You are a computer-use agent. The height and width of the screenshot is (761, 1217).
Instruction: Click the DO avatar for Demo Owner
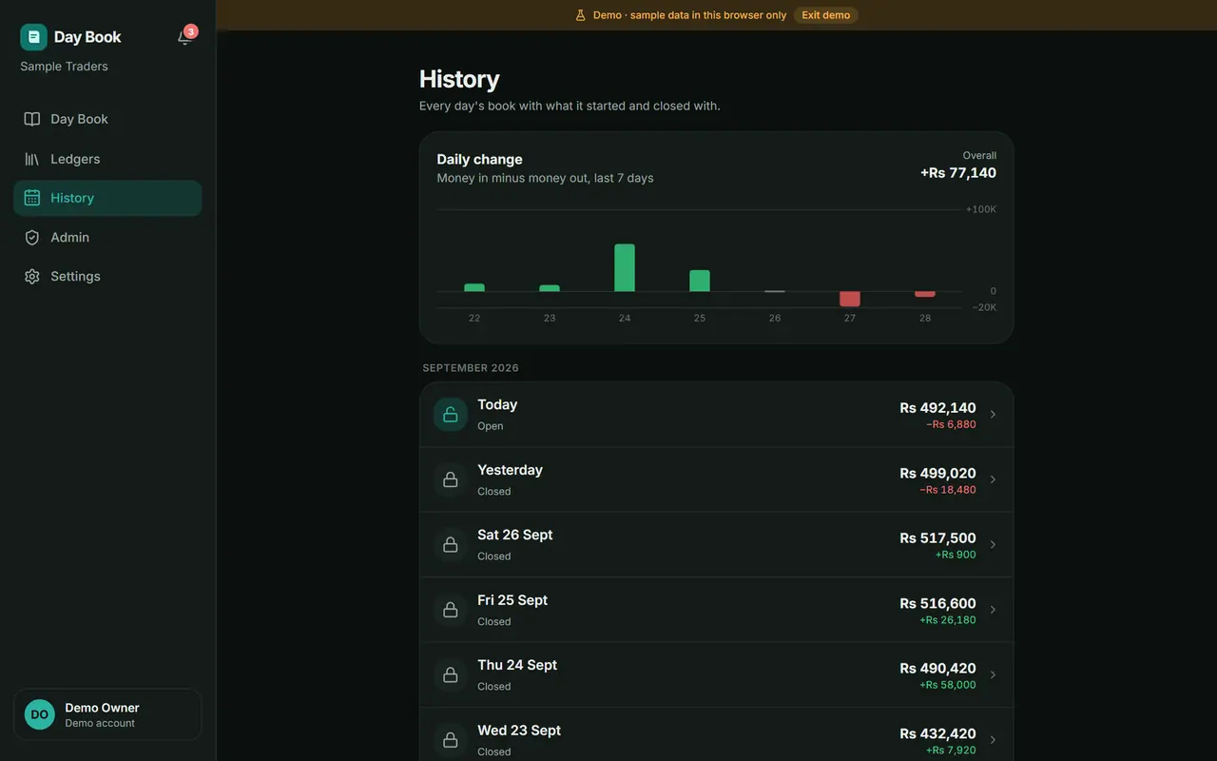[40, 714]
